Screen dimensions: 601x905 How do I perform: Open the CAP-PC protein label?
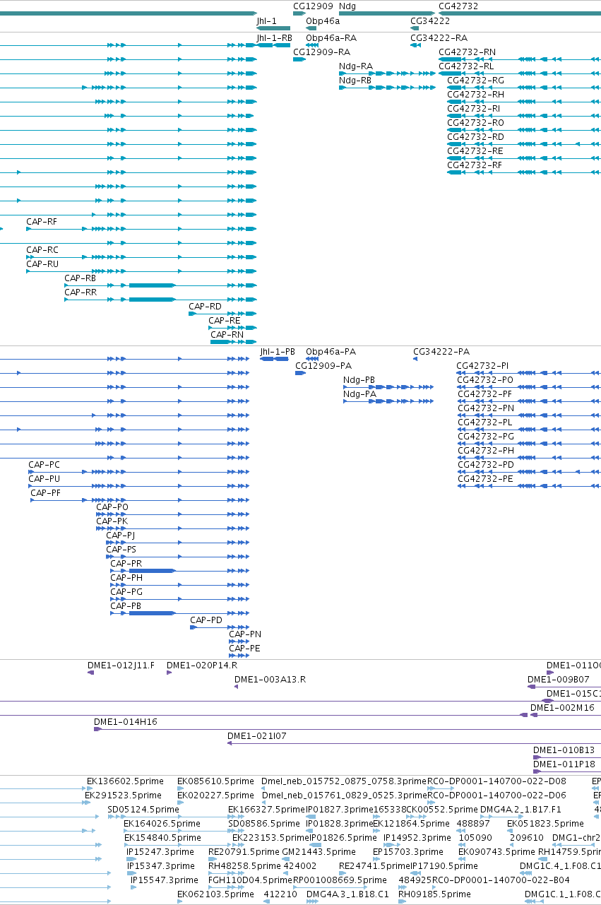pos(44,465)
